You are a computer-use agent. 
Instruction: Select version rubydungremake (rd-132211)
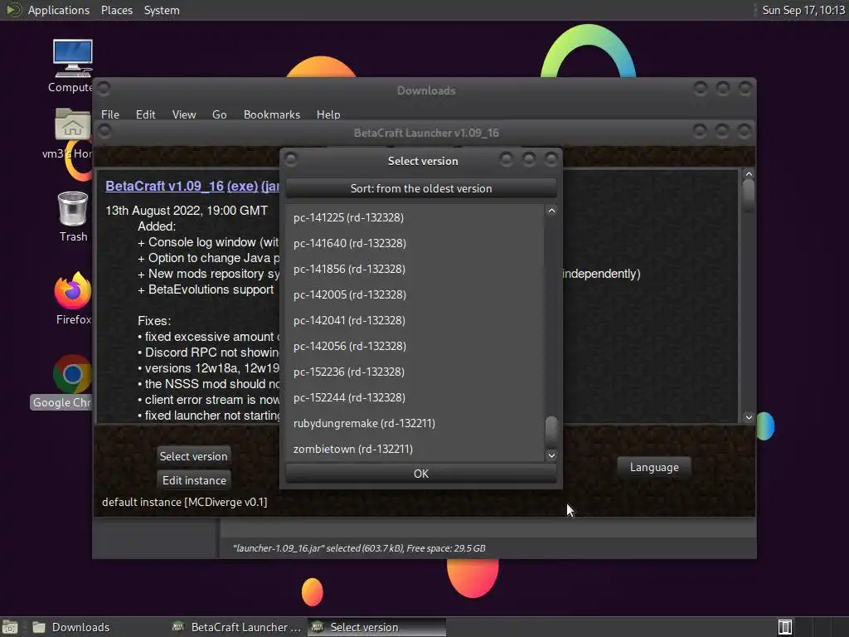click(x=415, y=423)
